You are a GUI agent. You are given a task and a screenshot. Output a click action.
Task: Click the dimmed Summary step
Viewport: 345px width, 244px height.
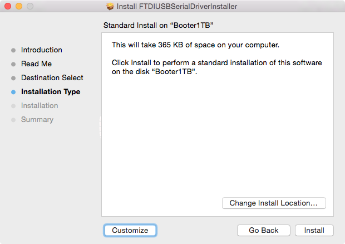[x=37, y=120]
